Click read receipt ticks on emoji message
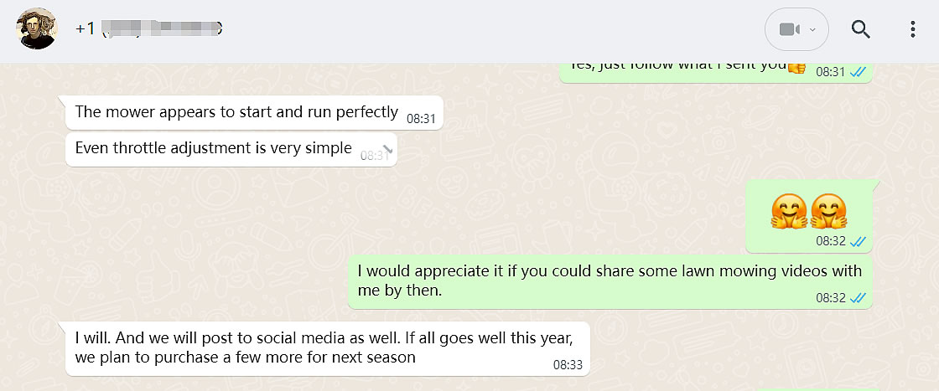The width and height of the screenshot is (939, 391). coord(858,241)
